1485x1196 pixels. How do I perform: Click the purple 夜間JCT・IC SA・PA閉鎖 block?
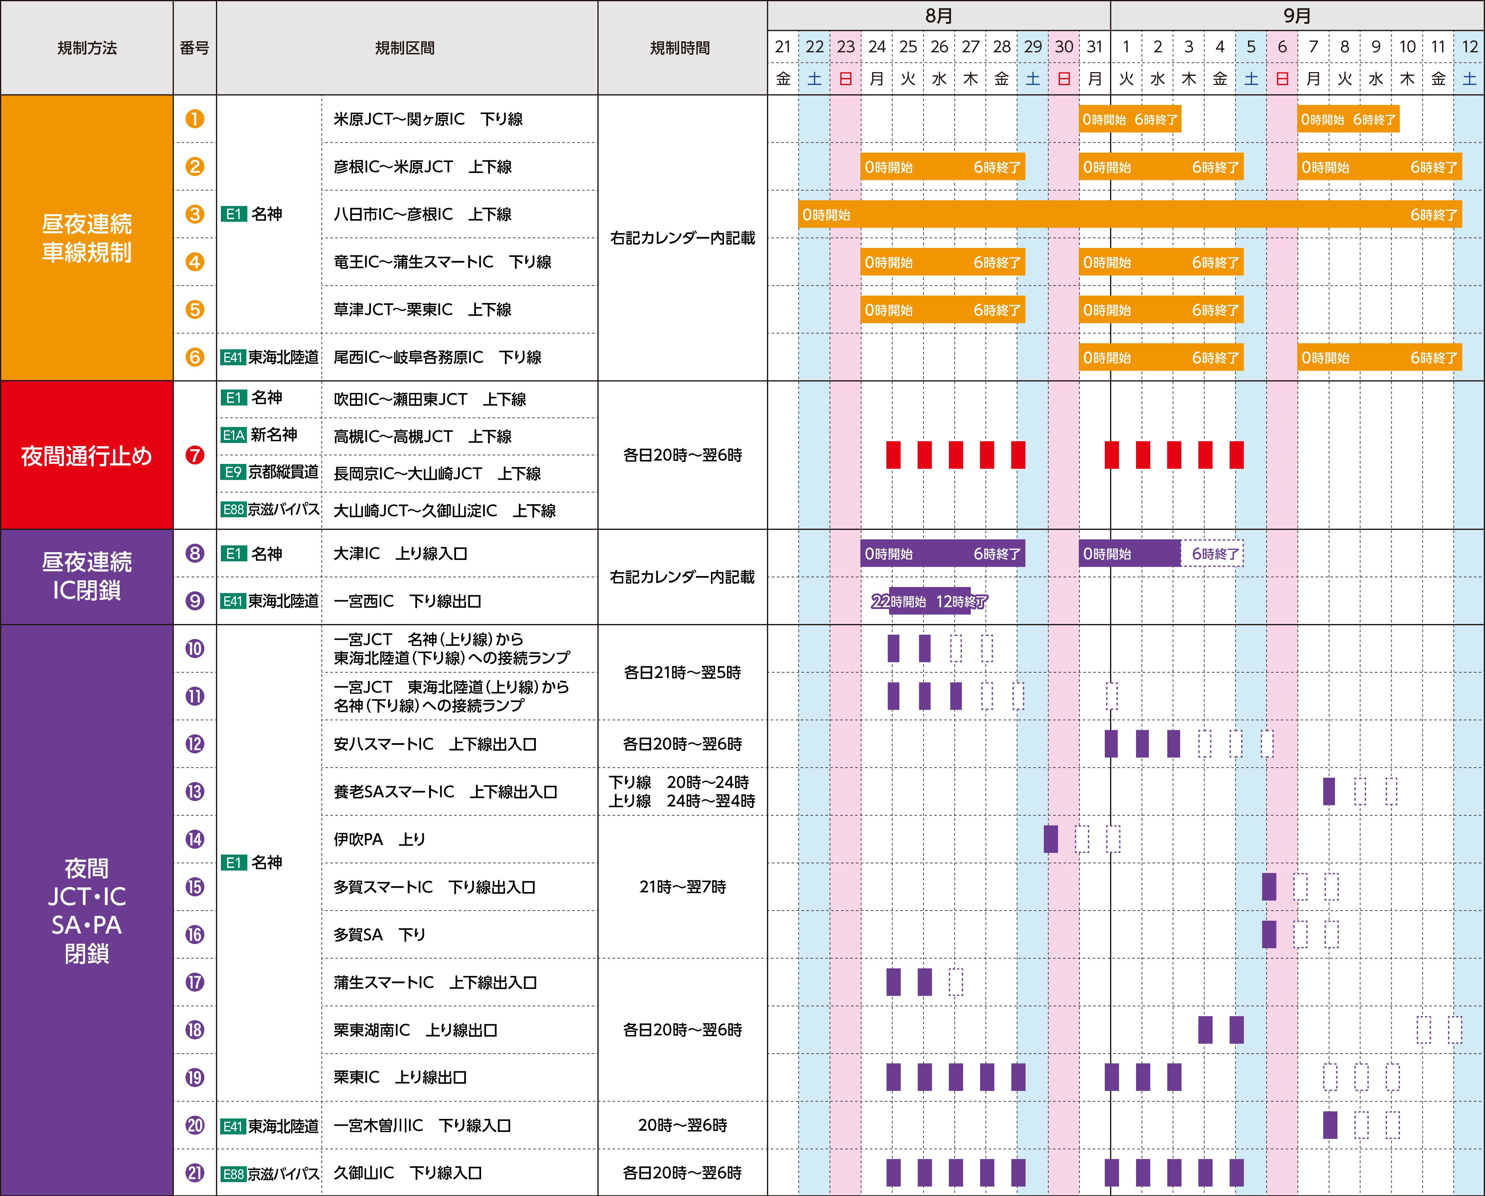coord(87,910)
